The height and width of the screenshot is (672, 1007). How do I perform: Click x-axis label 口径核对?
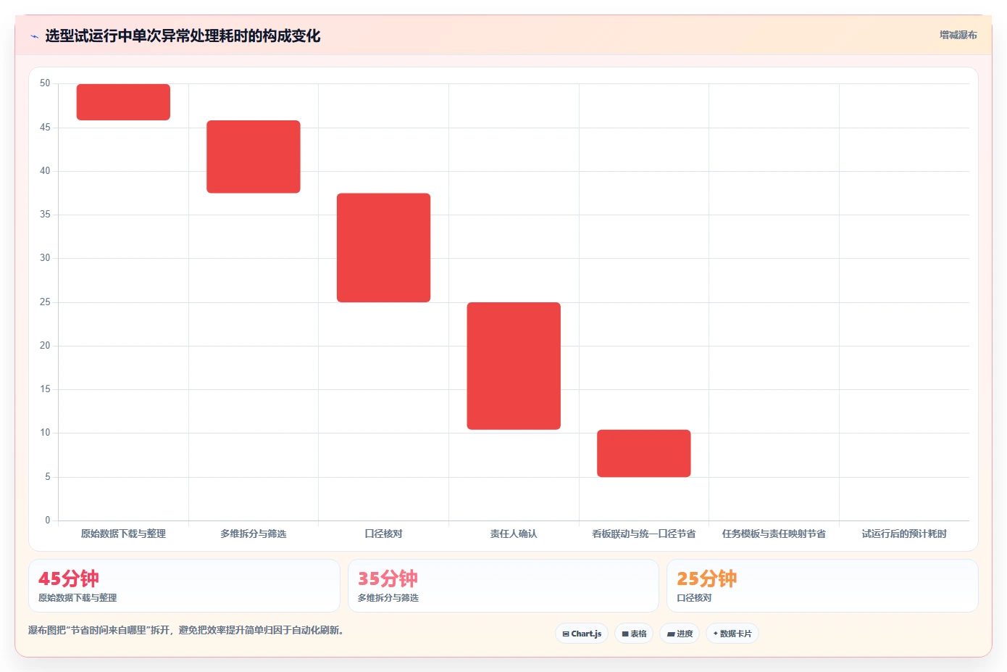tap(383, 534)
